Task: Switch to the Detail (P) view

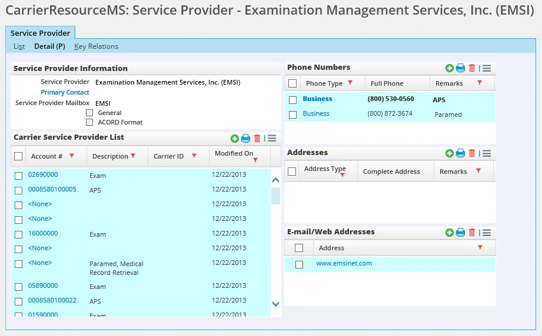Action: point(49,46)
